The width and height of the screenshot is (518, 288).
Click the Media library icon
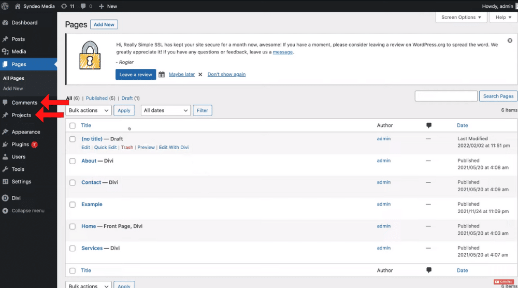point(5,51)
